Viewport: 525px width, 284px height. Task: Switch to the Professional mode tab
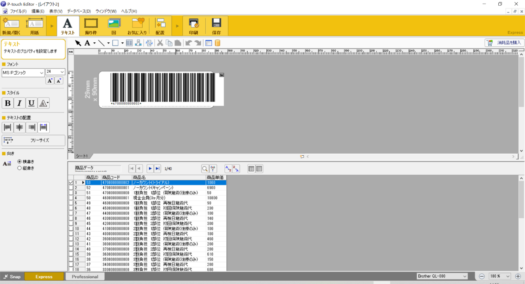point(84,277)
